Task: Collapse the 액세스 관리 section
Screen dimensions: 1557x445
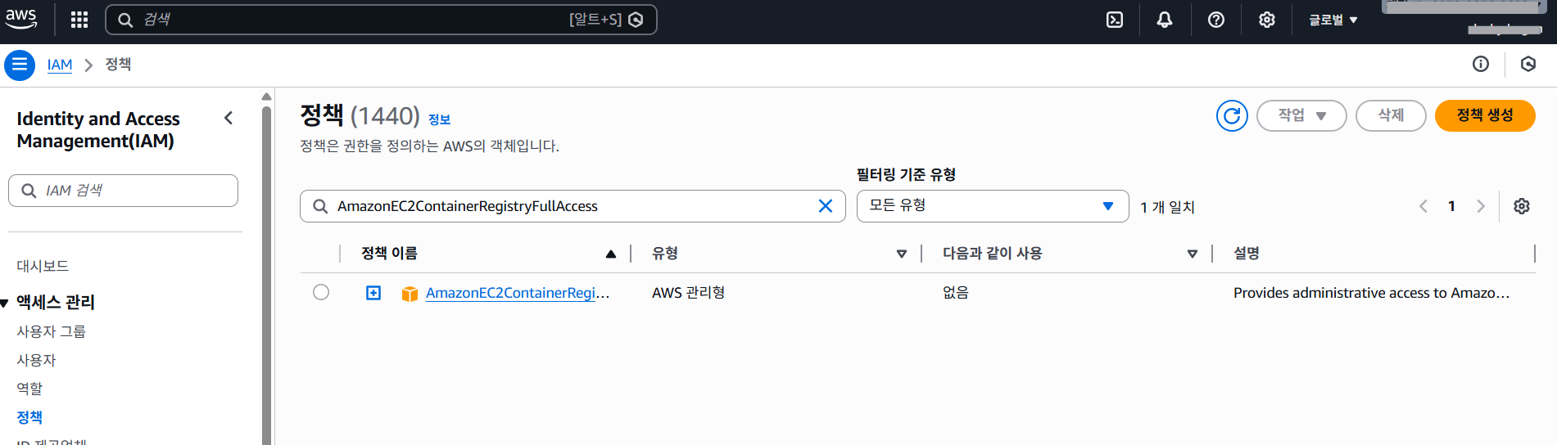Action: tap(6, 303)
